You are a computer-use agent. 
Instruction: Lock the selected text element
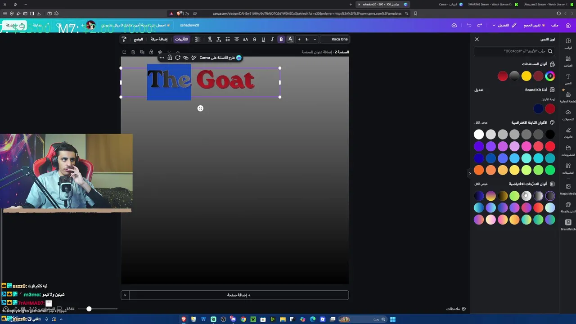(x=170, y=58)
